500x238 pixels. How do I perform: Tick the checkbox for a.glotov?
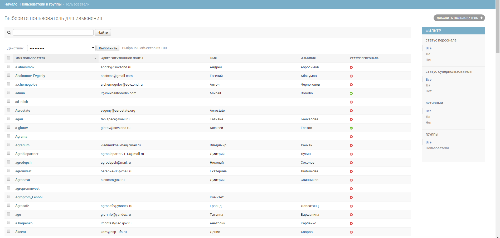pos(9,127)
